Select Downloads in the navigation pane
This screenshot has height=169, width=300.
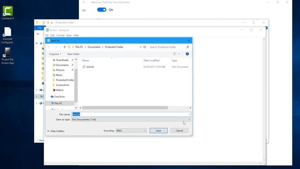pyautogui.click(x=62, y=60)
